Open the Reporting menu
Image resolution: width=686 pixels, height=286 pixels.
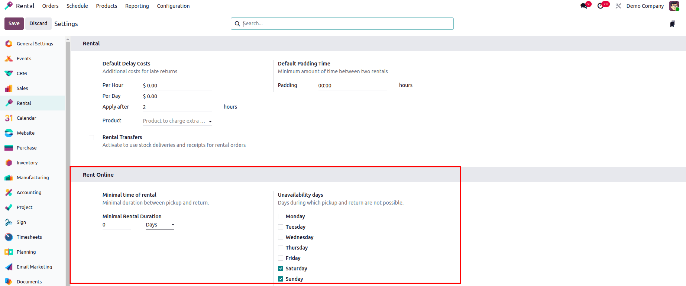pyautogui.click(x=137, y=6)
